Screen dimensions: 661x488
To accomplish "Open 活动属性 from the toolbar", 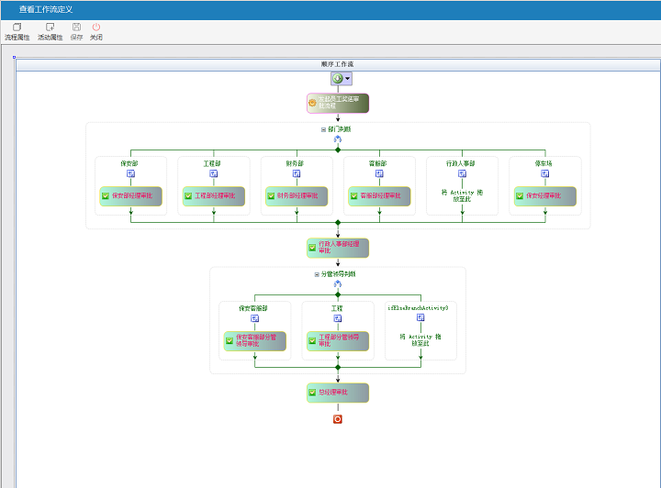I will click(x=50, y=31).
